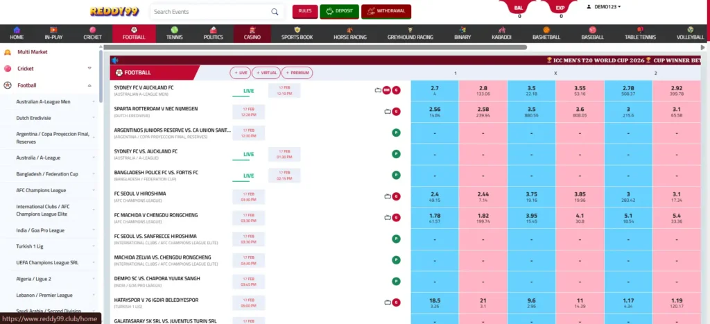Click the search magnifier icon
Image resolution: width=710 pixels, height=324 pixels.
point(275,12)
